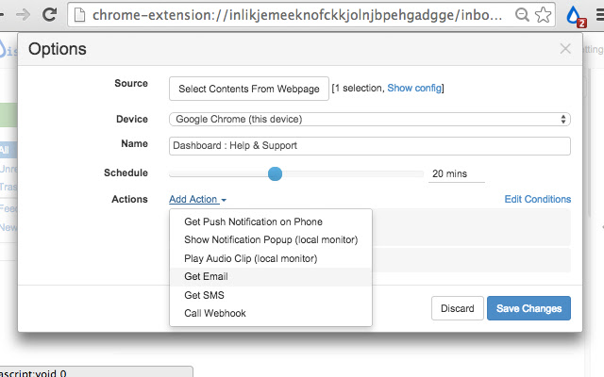The width and height of the screenshot is (604, 377).
Task: Close the Options dialog with X
Action: click(x=564, y=49)
